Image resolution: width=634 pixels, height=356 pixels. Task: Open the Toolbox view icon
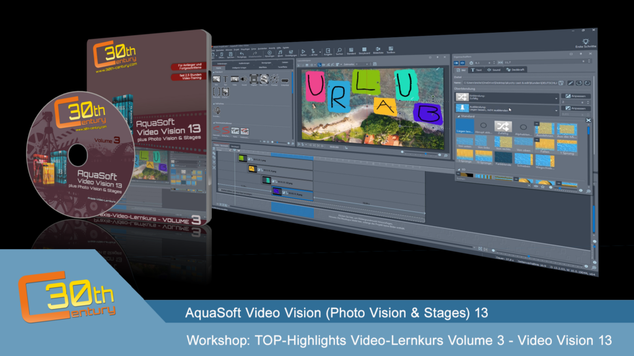click(x=391, y=48)
